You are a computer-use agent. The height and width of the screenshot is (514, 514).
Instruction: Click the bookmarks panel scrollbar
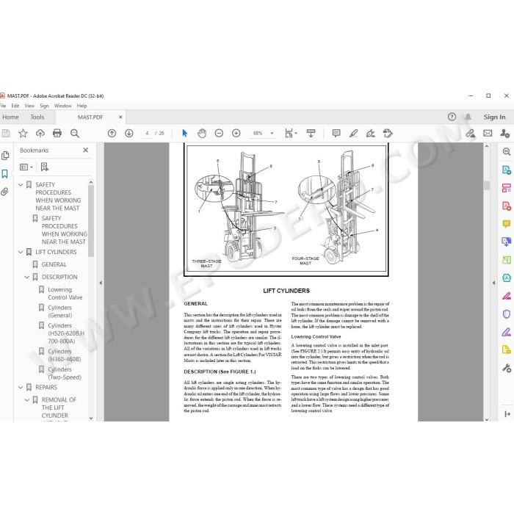point(91,220)
